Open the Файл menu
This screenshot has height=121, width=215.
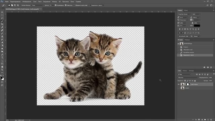click(x=7, y=2)
